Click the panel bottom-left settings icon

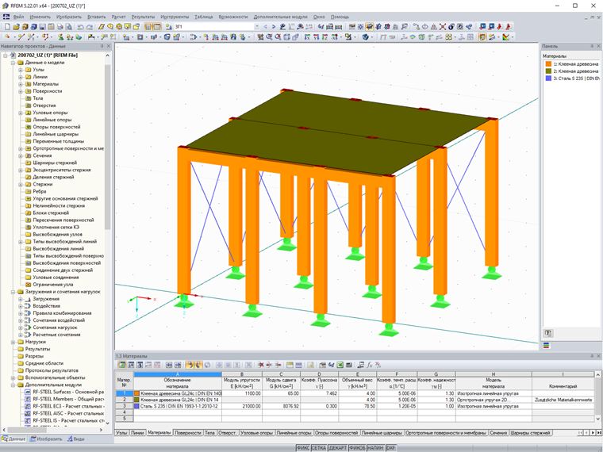click(x=548, y=333)
